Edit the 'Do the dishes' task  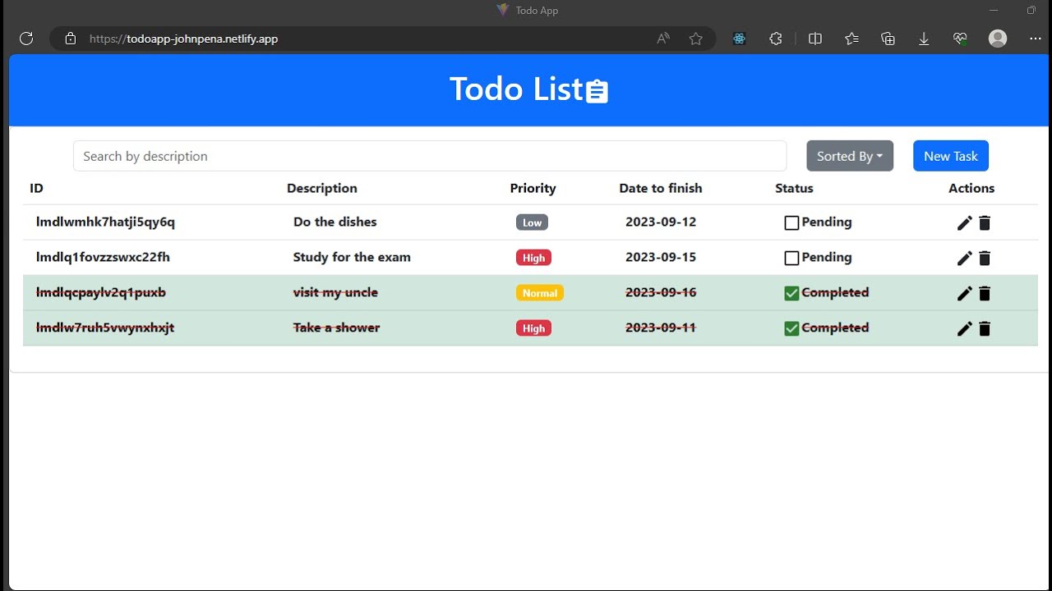(x=965, y=223)
